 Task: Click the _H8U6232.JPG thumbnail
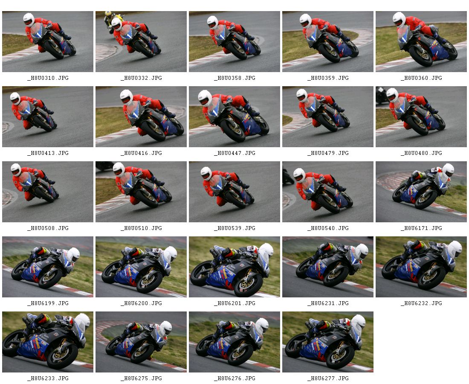click(x=421, y=267)
